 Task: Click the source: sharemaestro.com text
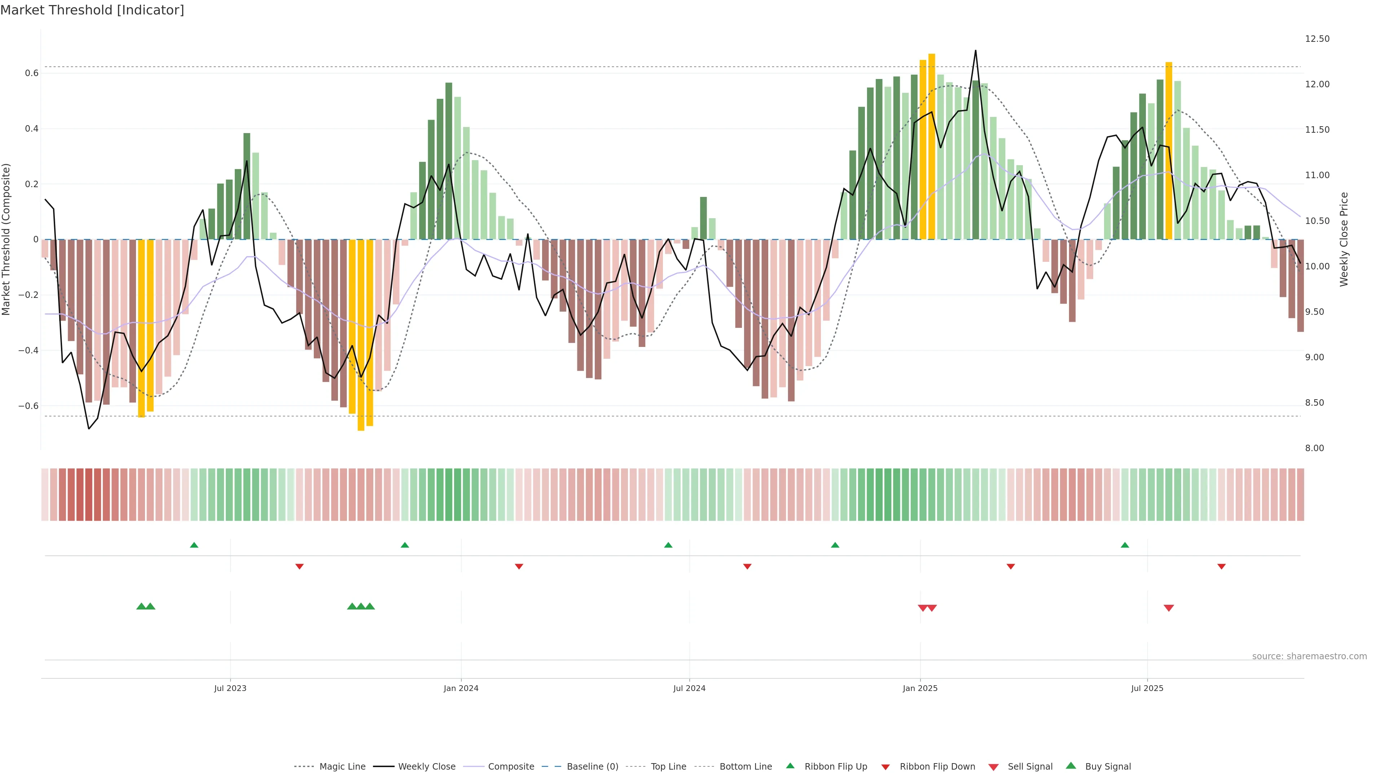(x=1309, y=656)
